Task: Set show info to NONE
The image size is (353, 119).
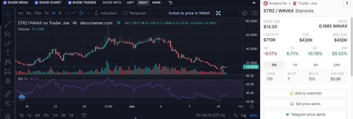Action: (x=156, y=3)
